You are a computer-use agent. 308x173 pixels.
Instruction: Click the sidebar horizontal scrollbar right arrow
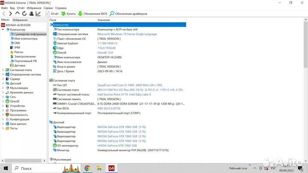44,161
